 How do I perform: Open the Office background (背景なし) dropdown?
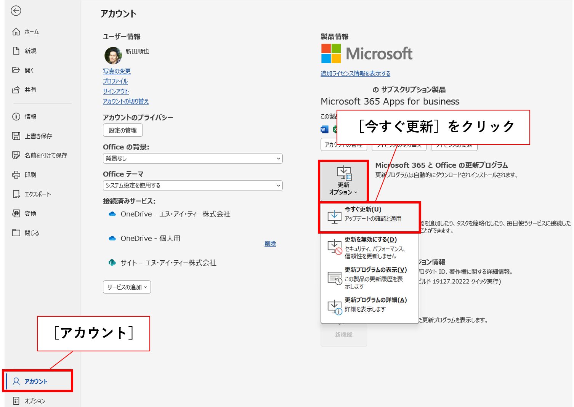tap(192, 159)
